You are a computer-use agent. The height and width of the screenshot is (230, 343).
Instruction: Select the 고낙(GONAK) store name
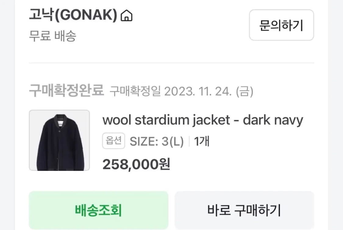pos(73,15)
